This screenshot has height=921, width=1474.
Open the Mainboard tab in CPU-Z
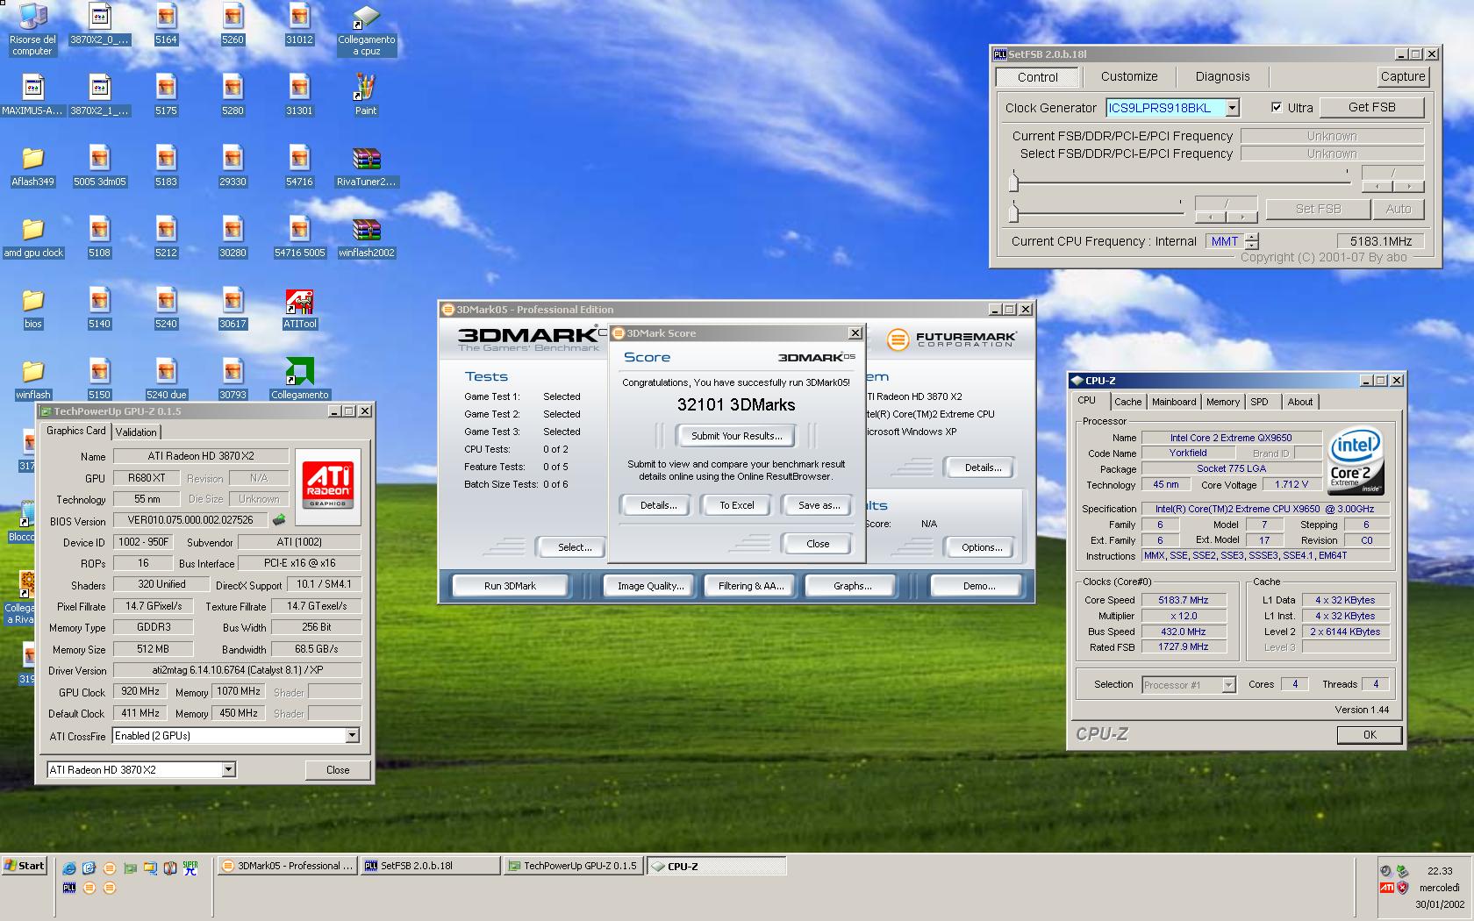(1174, 402)
